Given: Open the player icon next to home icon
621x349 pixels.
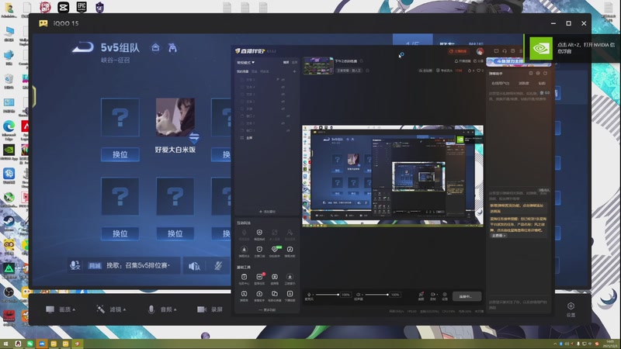Looking at the screenshot, I should 172,48.
